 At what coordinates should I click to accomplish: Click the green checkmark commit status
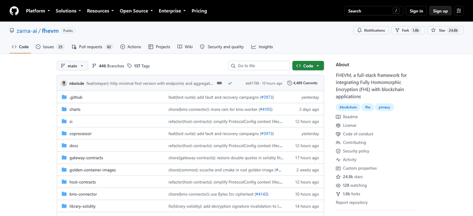coord(230,83)
